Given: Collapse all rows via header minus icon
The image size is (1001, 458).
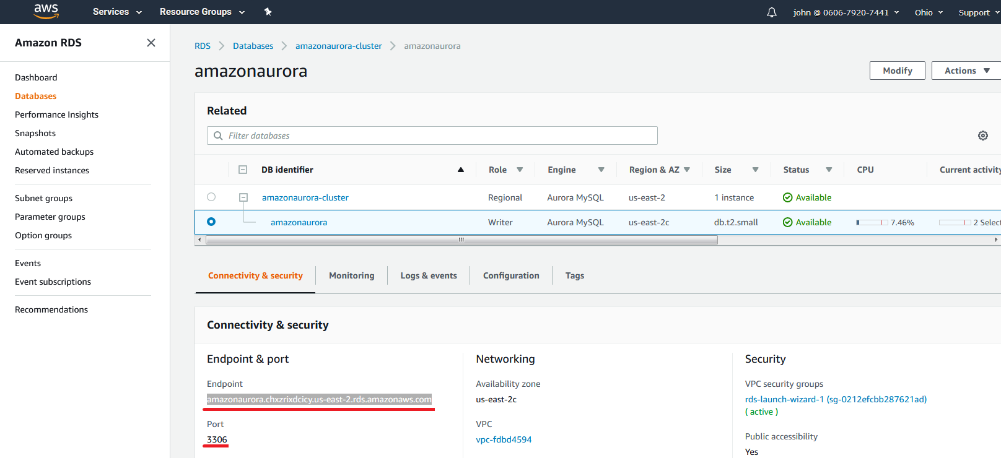Looking at the screenshot, I should tap(243, 170).
